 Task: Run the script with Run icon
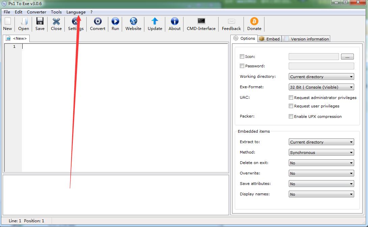[115, 22]
